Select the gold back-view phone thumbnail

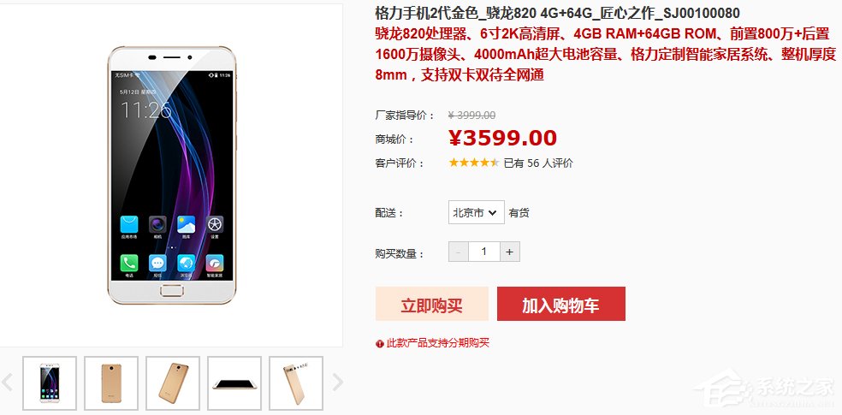coord(111,382)
